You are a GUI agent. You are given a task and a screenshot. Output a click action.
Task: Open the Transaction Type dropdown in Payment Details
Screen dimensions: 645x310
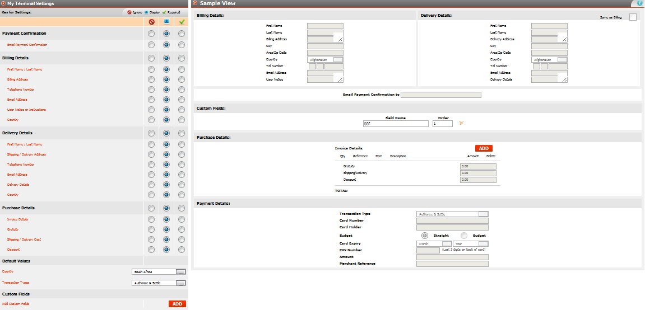click(x=452, y=214)
